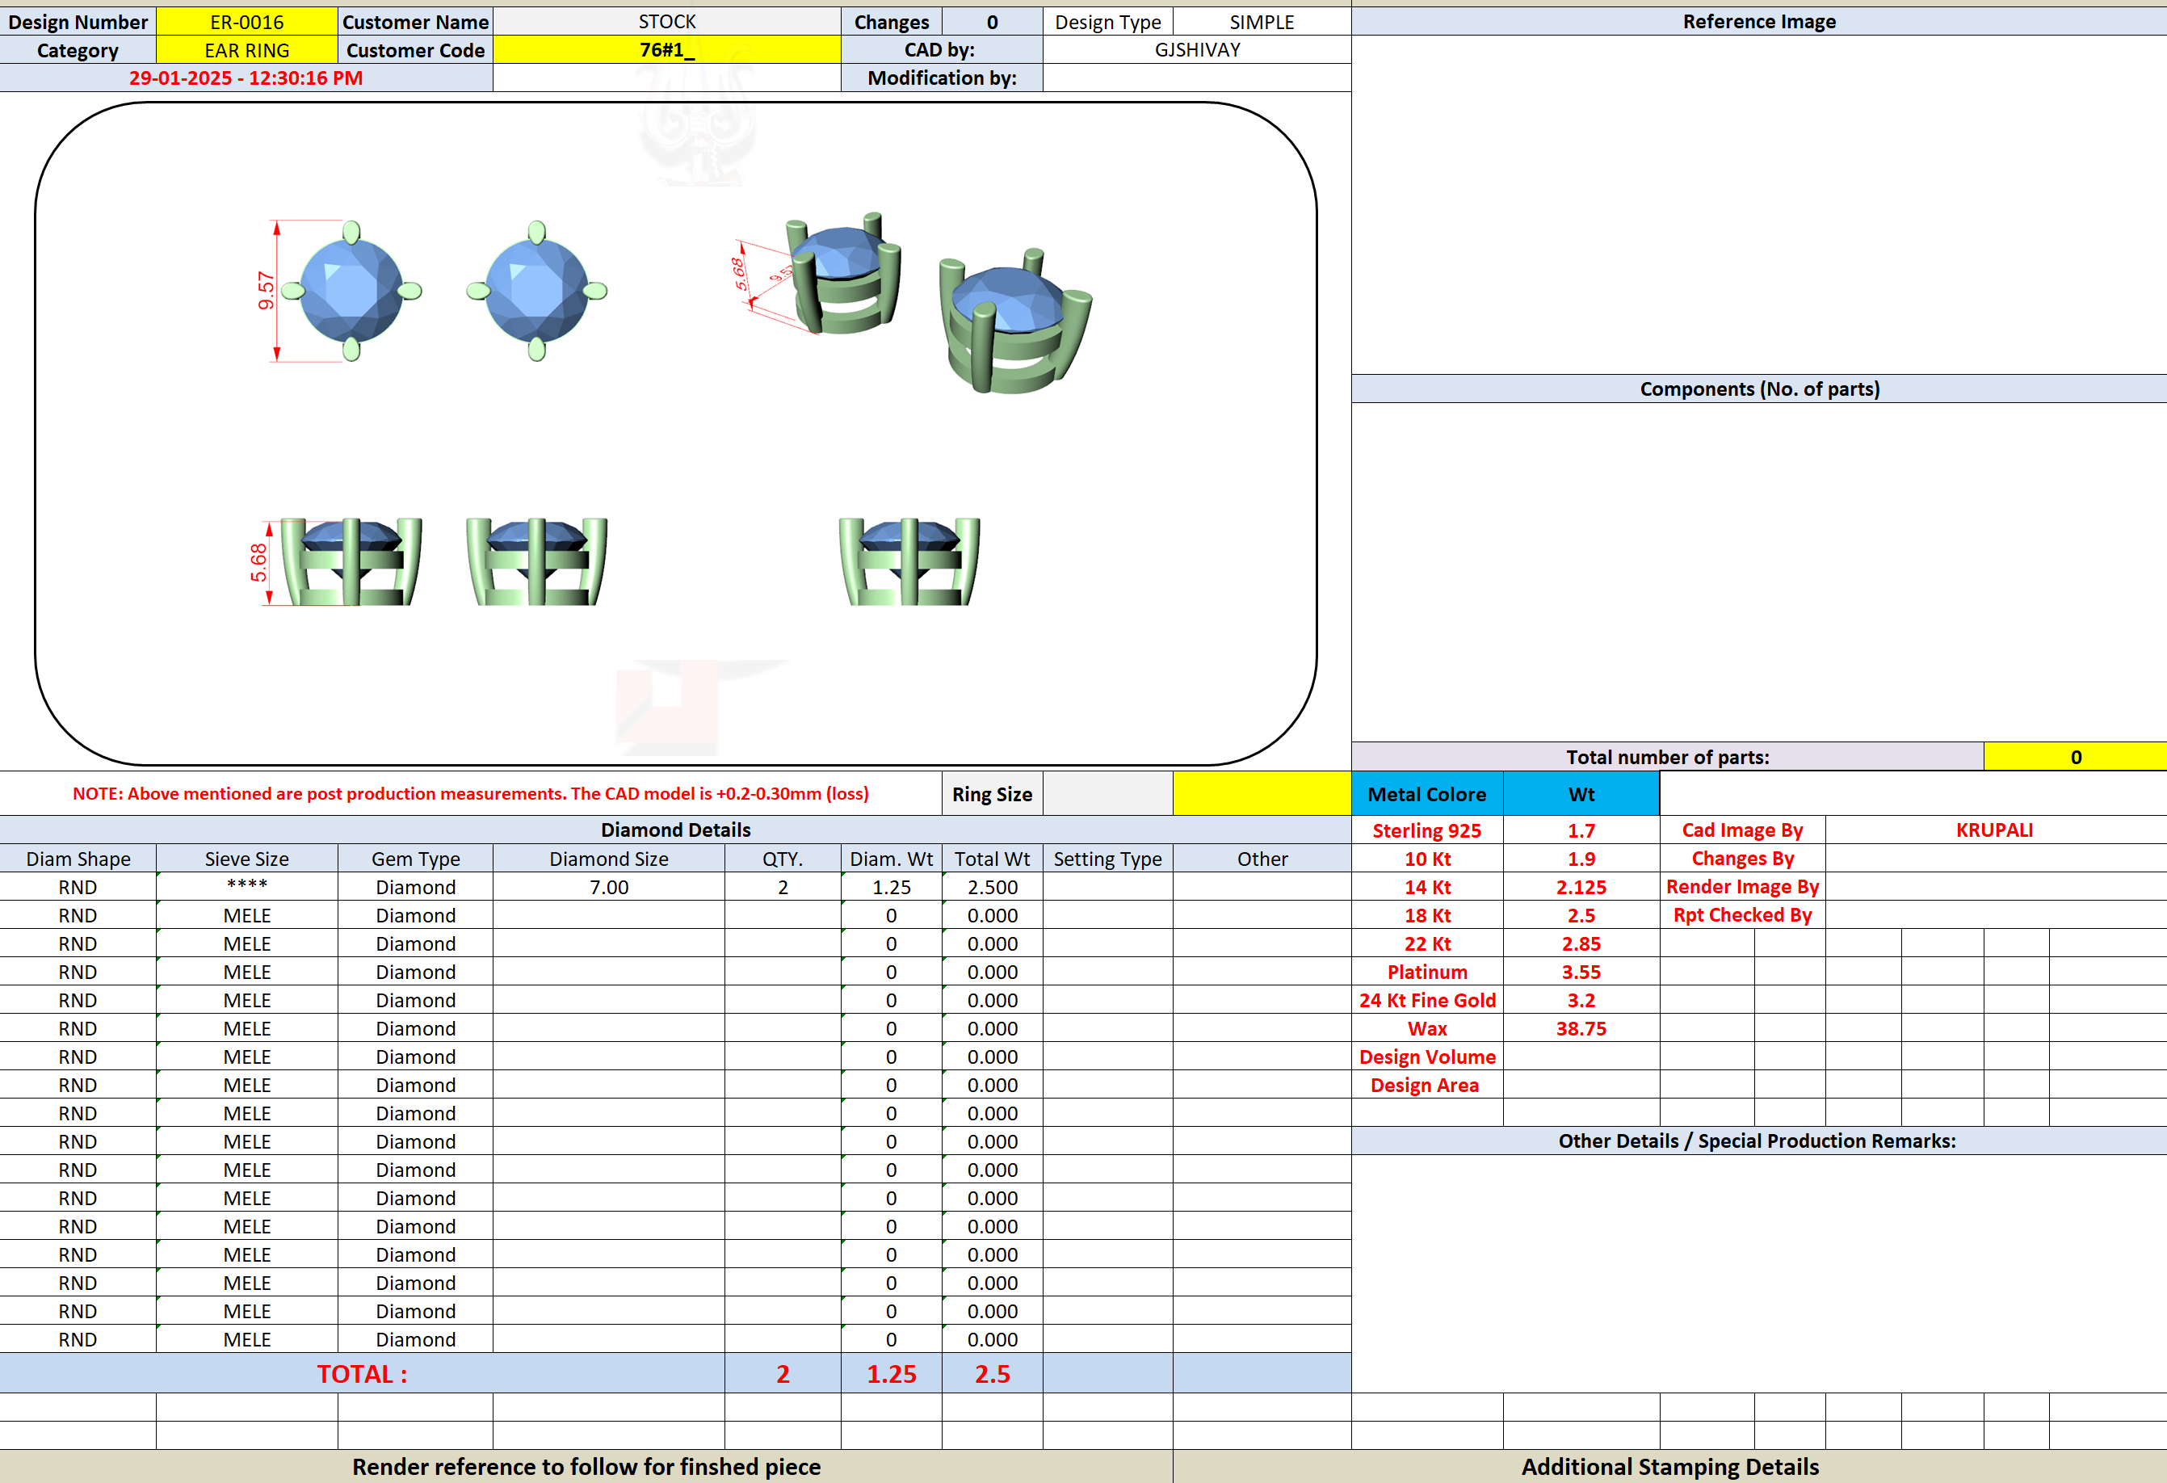Select the customer name cell STOCK
The width and height of the screenshot is (2167, 1483).
click(x=666, y=22)
